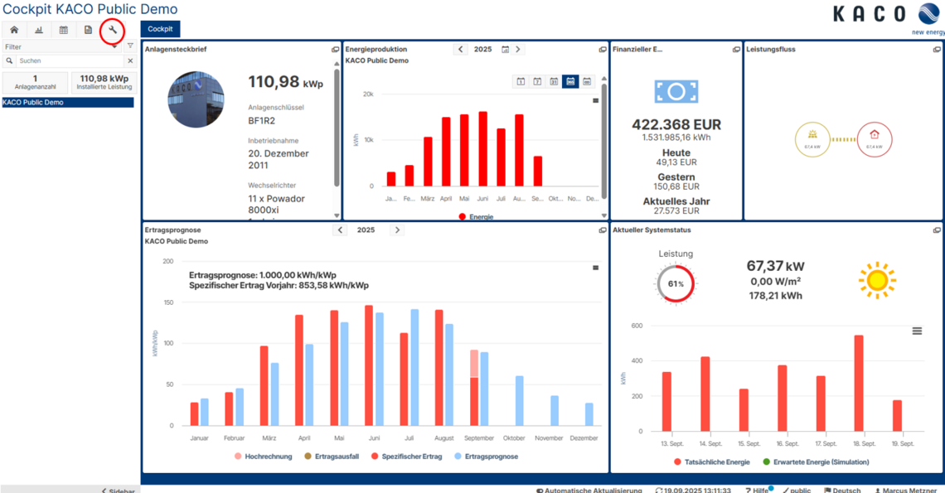945x493 pixels.
Task: Open the Hilfe link
Action: [756, 490]
